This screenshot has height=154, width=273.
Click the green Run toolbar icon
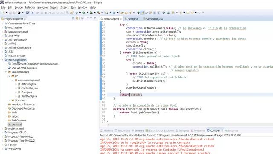pos(84,12)
